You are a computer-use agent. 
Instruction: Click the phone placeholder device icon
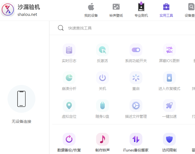21,99
